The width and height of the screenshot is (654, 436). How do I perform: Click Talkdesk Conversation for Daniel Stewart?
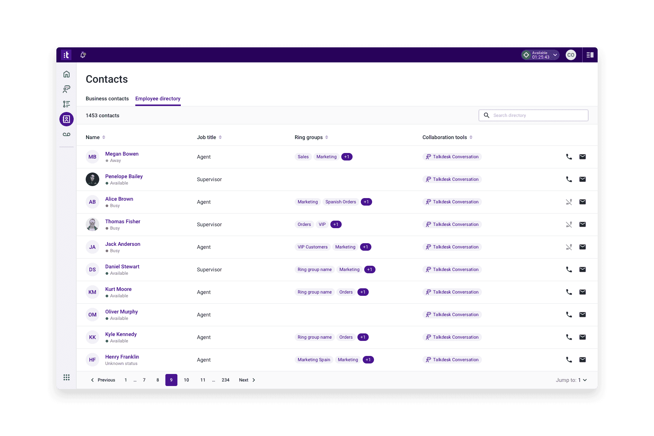coord(452,269)
